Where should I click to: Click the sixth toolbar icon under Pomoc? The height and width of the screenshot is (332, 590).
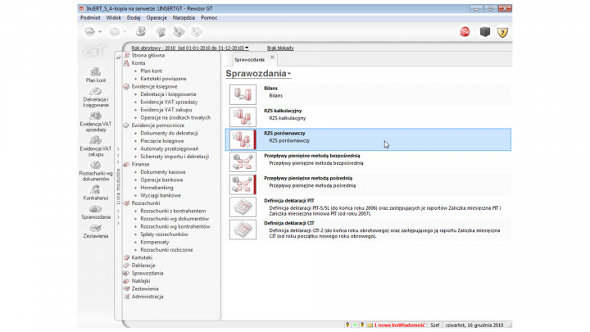click(196, 32)
